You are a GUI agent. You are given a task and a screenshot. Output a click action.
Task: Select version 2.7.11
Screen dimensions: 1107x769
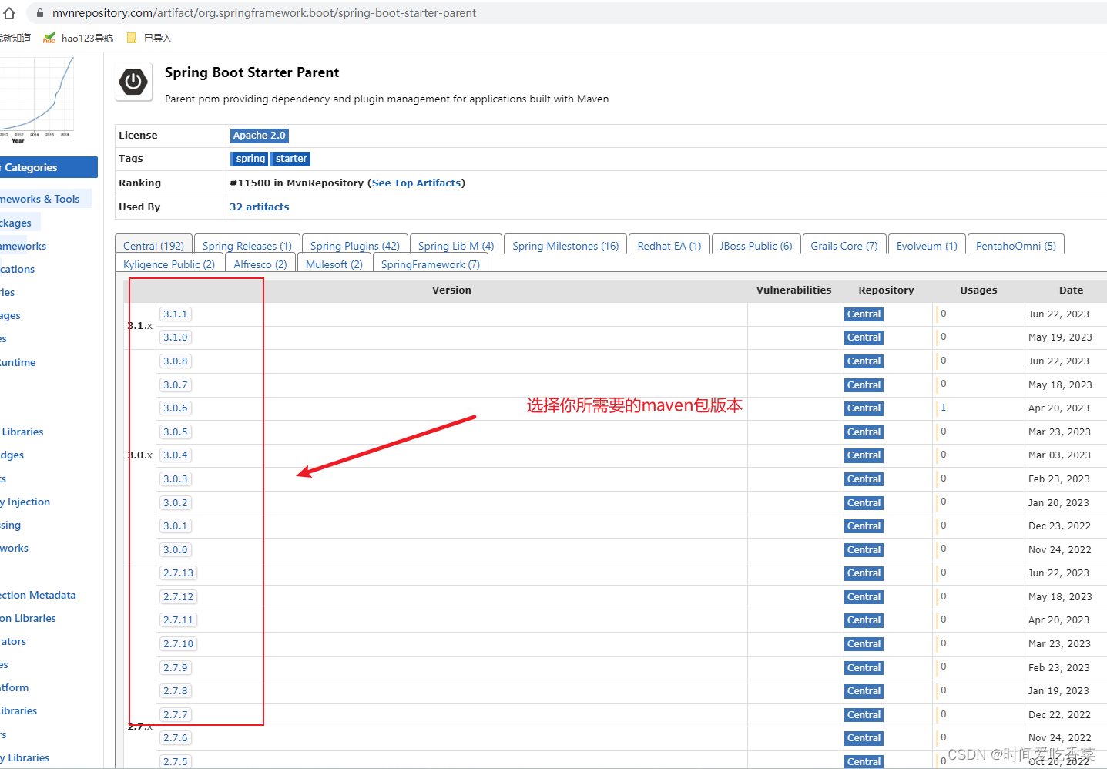point(179,620)
